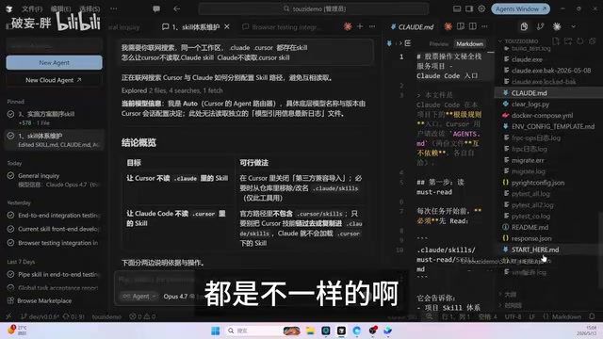
Task: Click the plus icon to add new chat
Action: click(360, 26)
